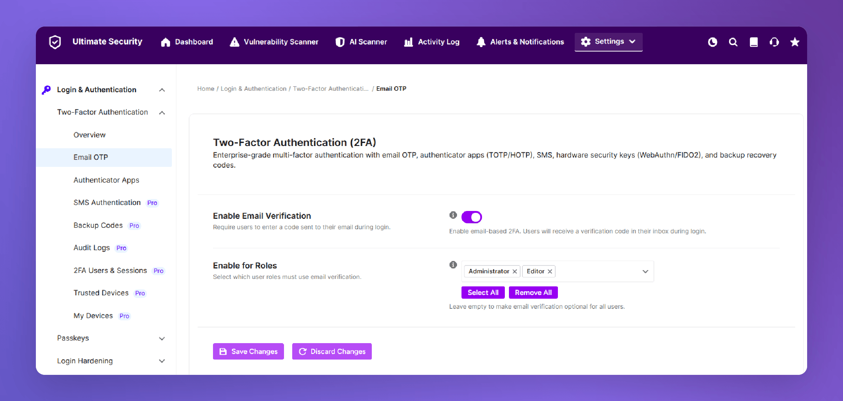Image resolution: width=843 pixels, height=401 pixels.
Task: Click the Discard Changes button
Action: pyautogui.click(x=332, y=351)
